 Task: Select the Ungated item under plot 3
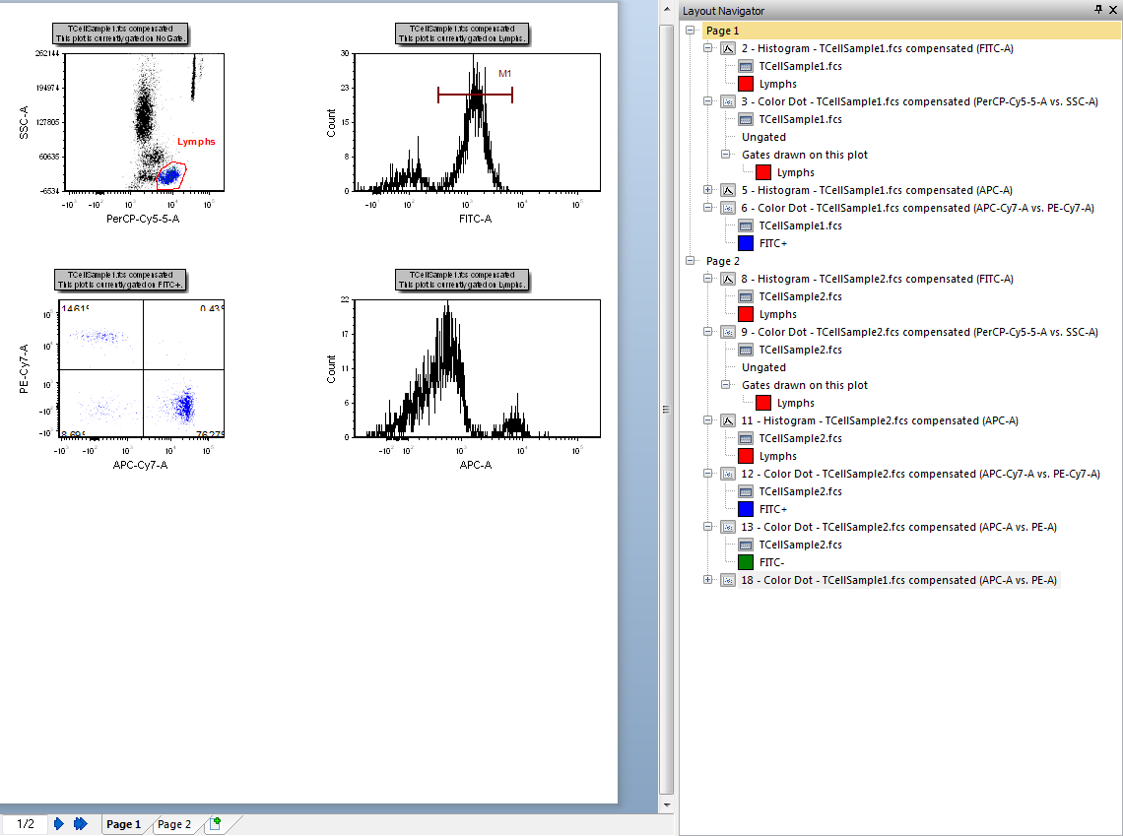[763, 137]
